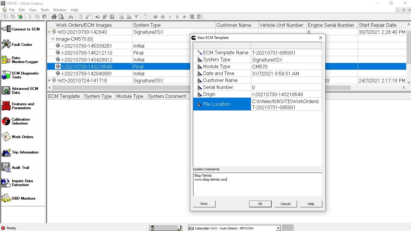The image size is (411, 231).
Task: Open the Tools menu
Action: point(45,10)
